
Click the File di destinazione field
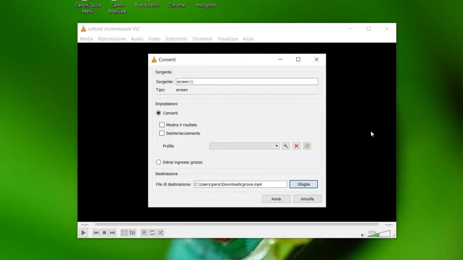pyautogui.click(x=240, y=184)
